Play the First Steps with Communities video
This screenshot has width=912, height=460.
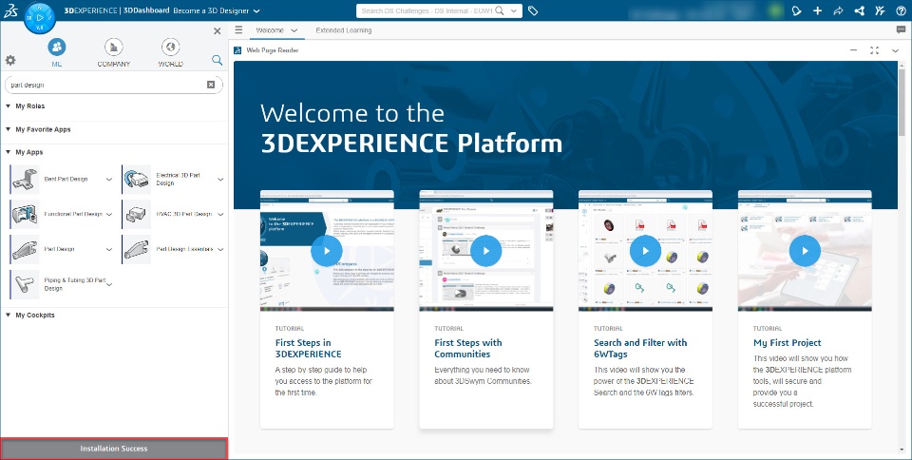point(485,251)
